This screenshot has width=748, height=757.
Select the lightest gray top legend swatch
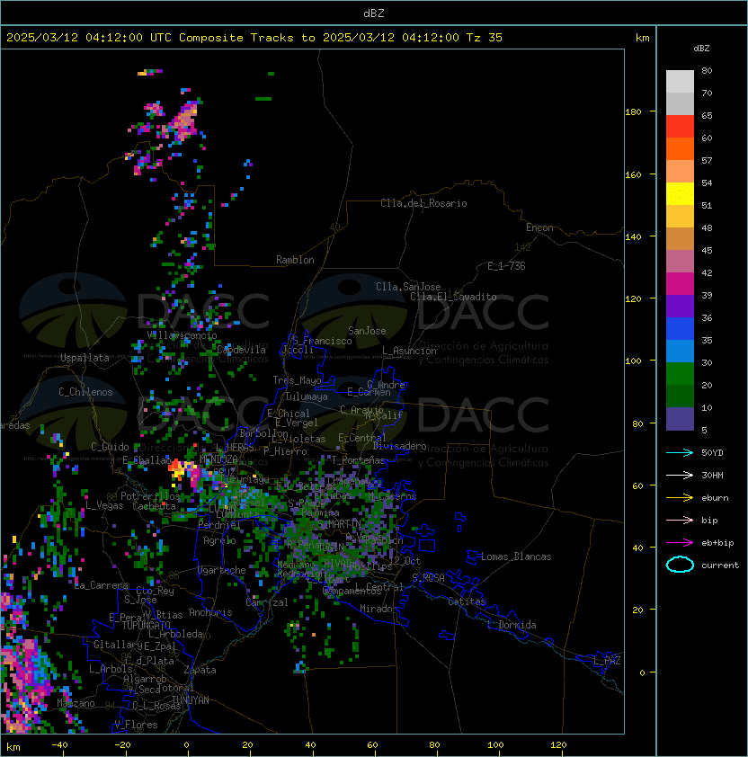tap(680, 82)
